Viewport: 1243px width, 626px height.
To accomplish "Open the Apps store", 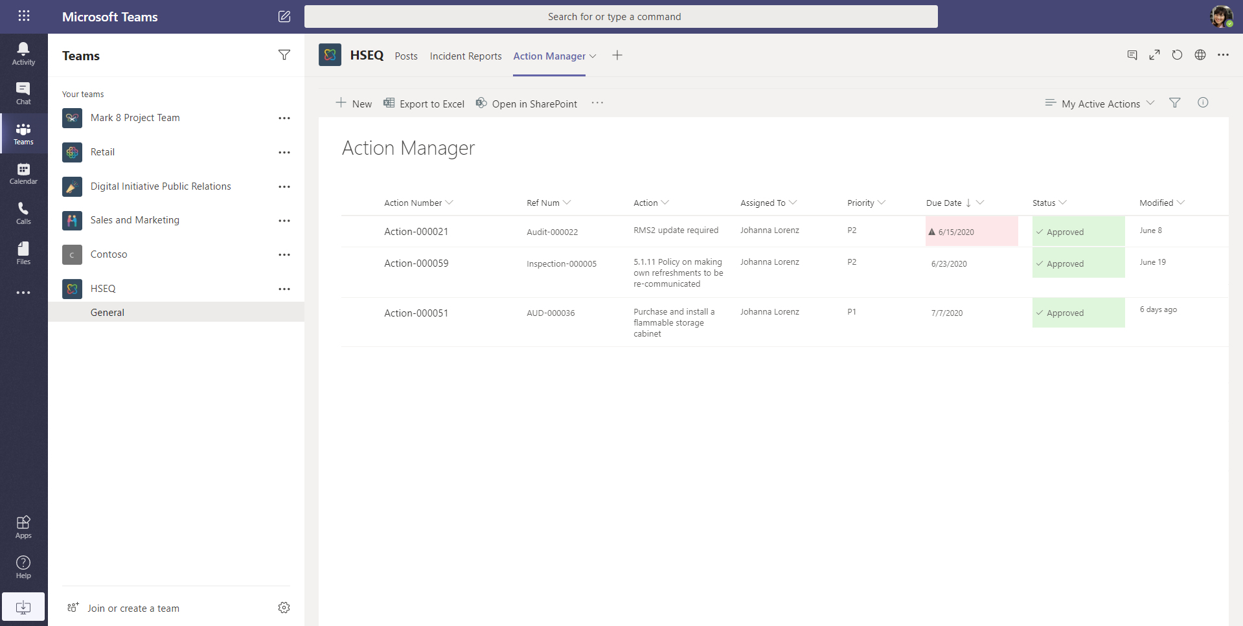I will [23, 527].
